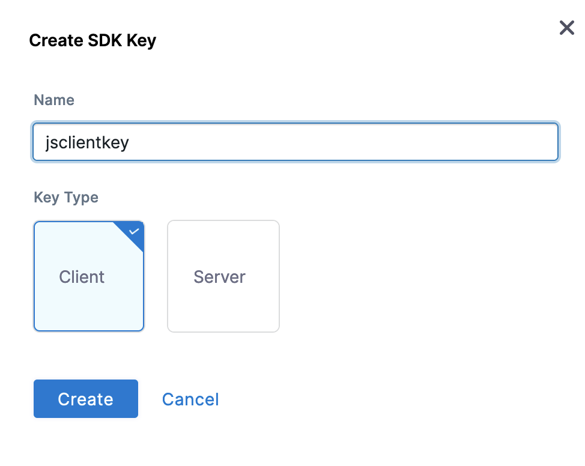Viewport: 585px width, 466px height.
Task: Confirm key creation with blue Create button
Action: coord(86,399)
